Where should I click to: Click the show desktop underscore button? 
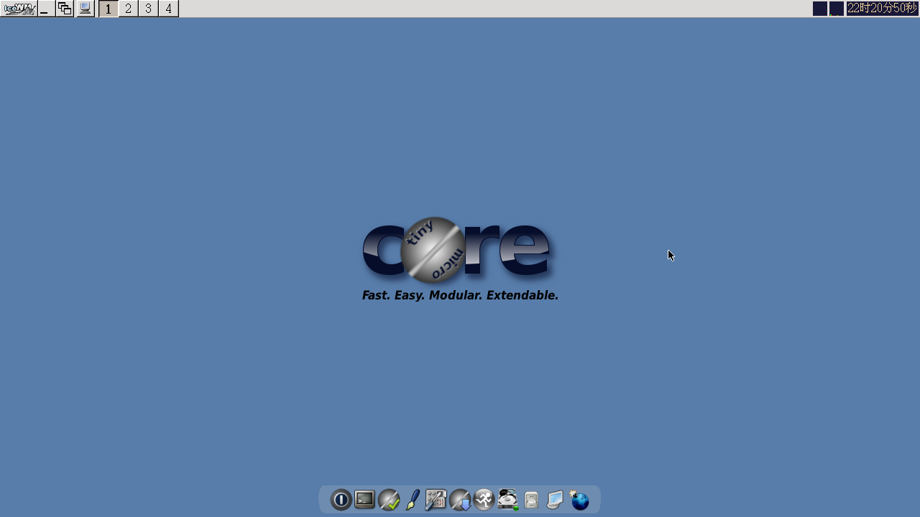[x=45, y=9]
